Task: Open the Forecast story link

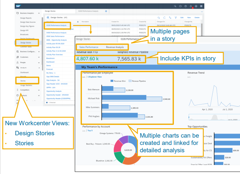Action: click(50, 69)
